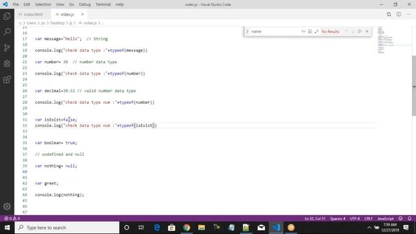Click the '// undefined and null' comment
The width and height of the screenshot is (416, 234).
[59, 154]
